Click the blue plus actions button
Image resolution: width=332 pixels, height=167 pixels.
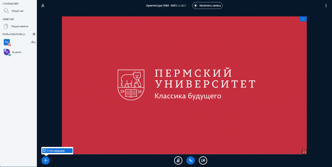click(x=45, y=161)
